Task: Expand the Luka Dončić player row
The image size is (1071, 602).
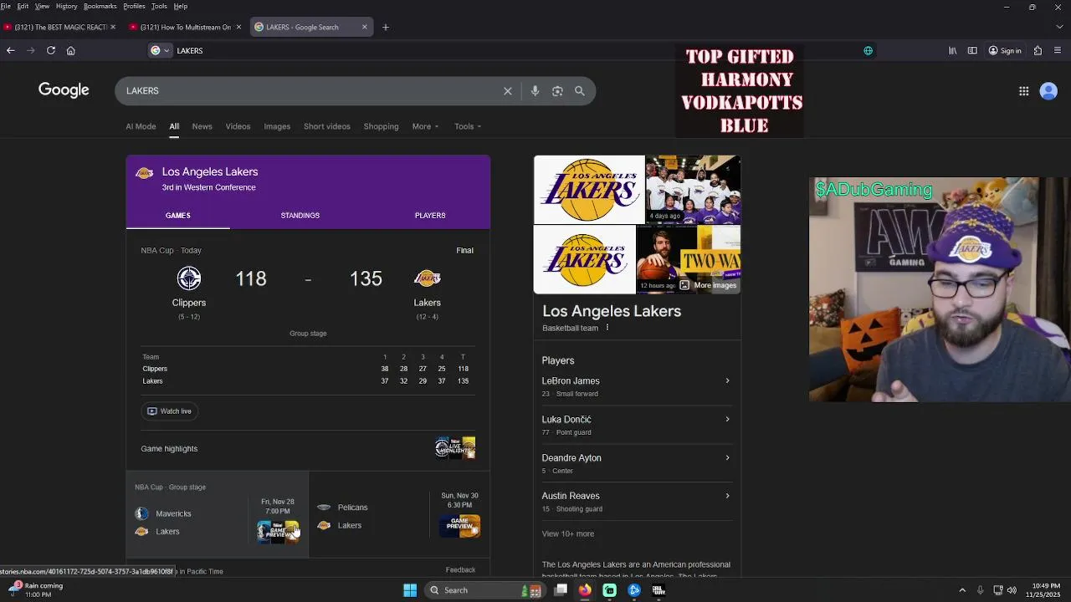Action: 636,425
